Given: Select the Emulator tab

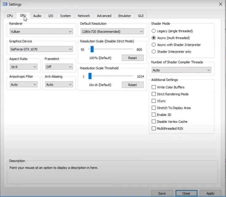Looking at the screenshot, I should (x=125, y=16).
